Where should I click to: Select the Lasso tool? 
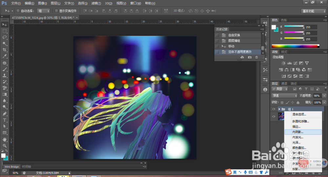[x=4, y=37]
